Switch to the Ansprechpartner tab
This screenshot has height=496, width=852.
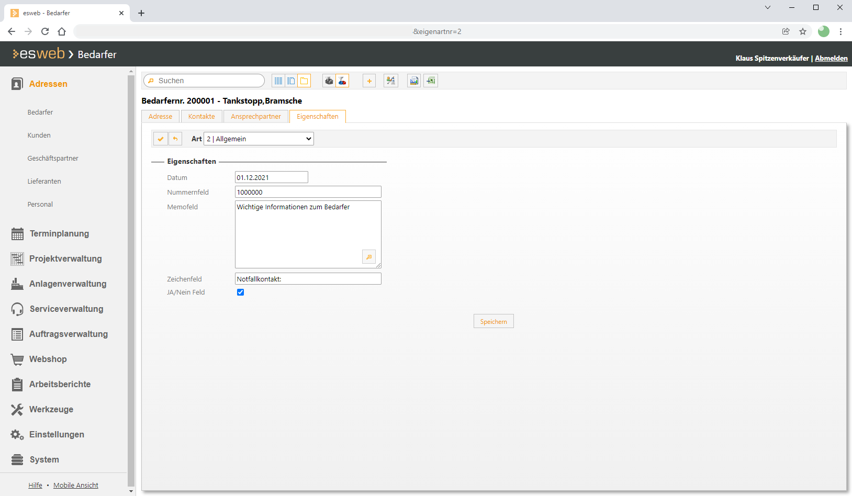256,117
